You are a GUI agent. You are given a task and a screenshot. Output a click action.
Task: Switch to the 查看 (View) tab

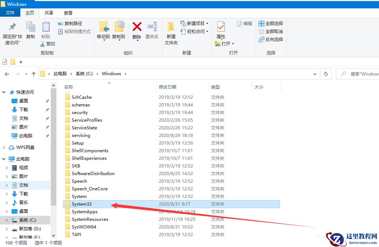click(x=68, y=13)
